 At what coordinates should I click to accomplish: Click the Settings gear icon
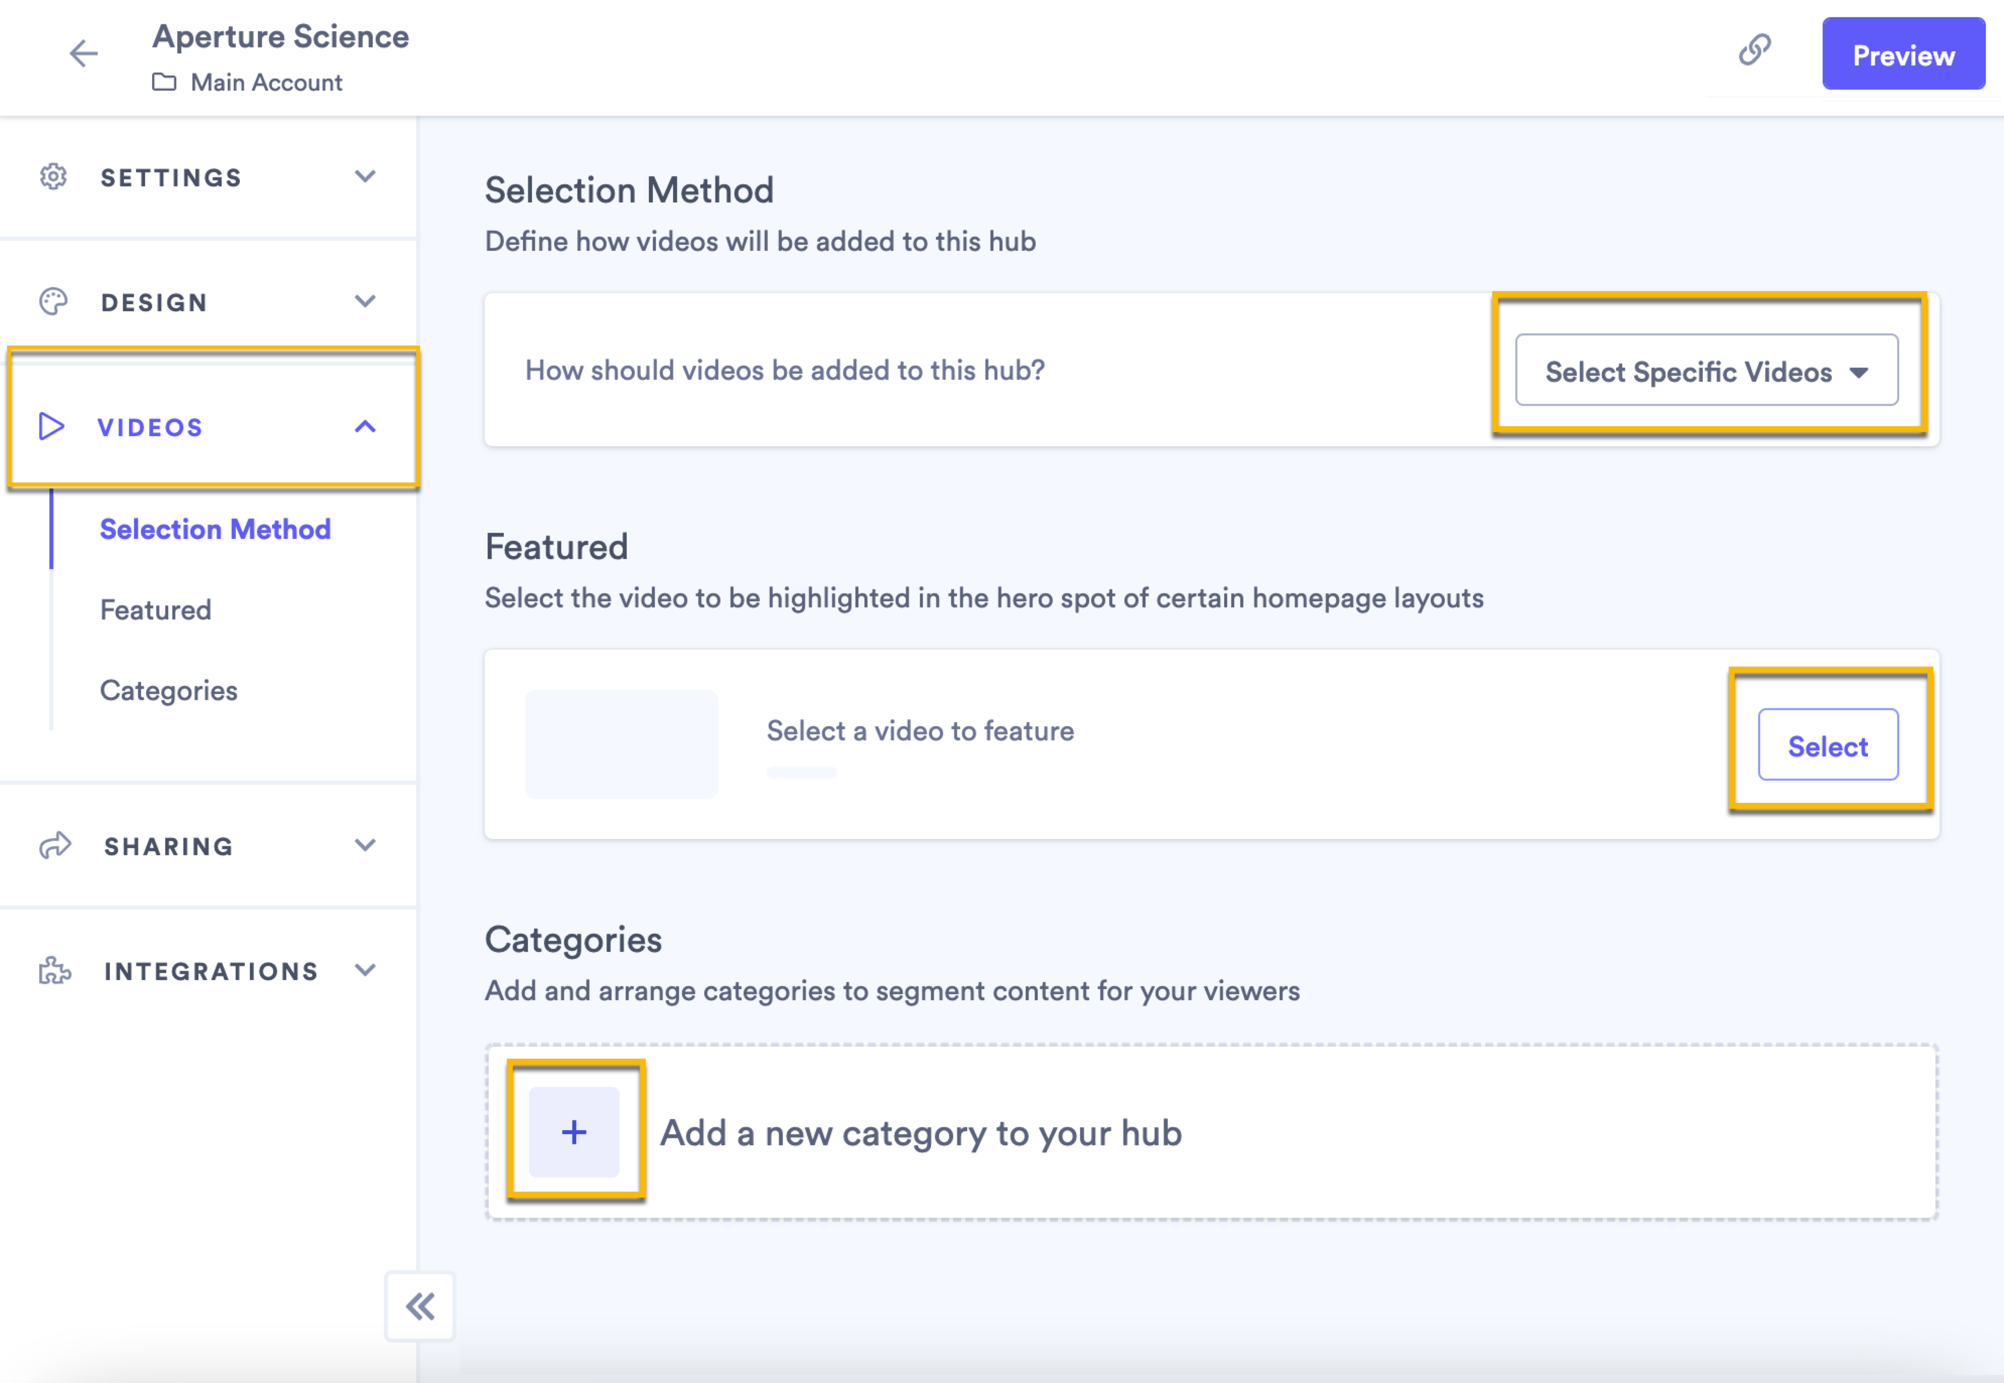[x=54, y=177]
